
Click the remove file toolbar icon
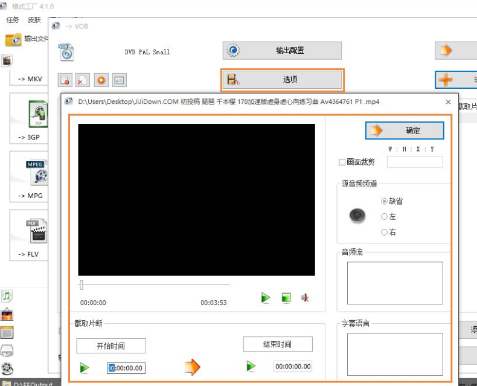click(x=65, y=80)
